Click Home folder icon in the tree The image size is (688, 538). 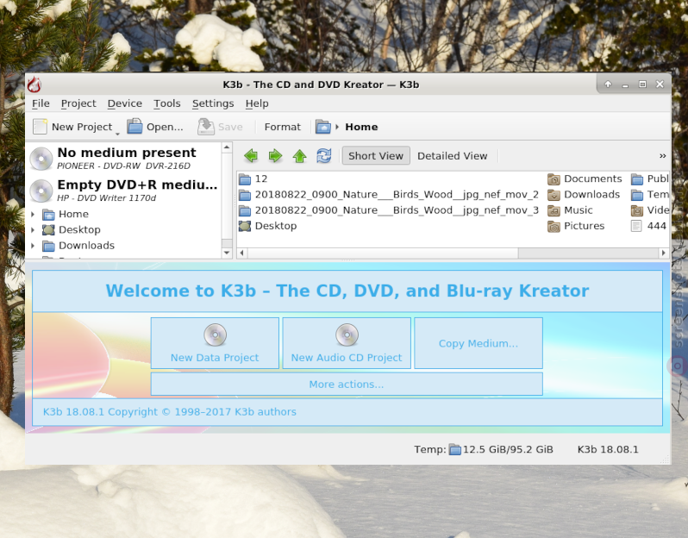point(48,214)
